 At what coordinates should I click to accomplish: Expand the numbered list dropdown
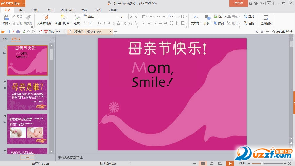(154, 17)
